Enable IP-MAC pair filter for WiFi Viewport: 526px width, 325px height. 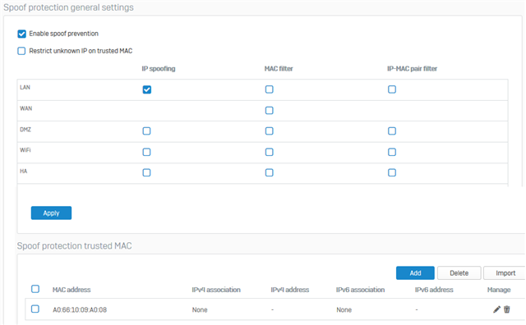click(392, 152)
